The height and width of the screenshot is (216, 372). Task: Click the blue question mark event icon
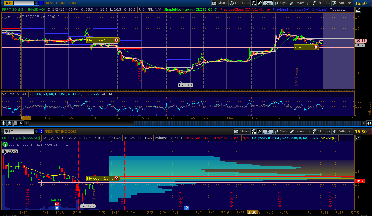pos(186,208)
